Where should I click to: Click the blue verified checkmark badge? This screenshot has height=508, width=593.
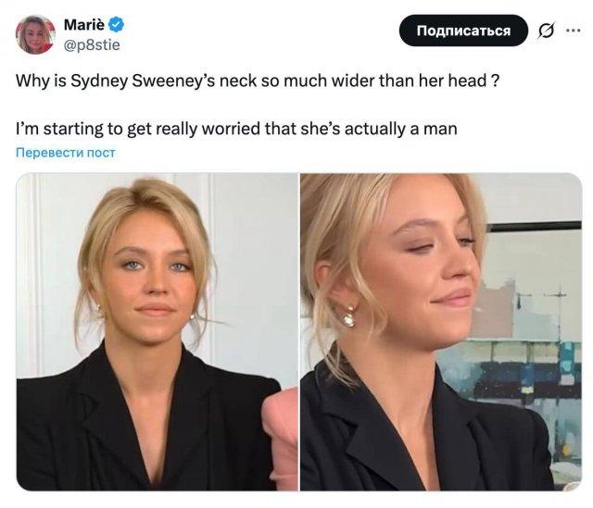pyautogui.click(x=117, y=25)
